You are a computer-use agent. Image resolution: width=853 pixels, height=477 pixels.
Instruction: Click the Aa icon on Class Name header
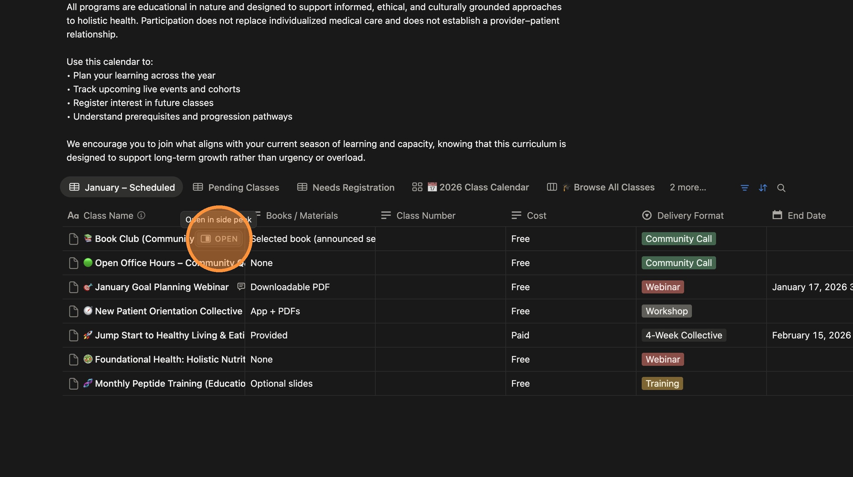click(73, 216)
